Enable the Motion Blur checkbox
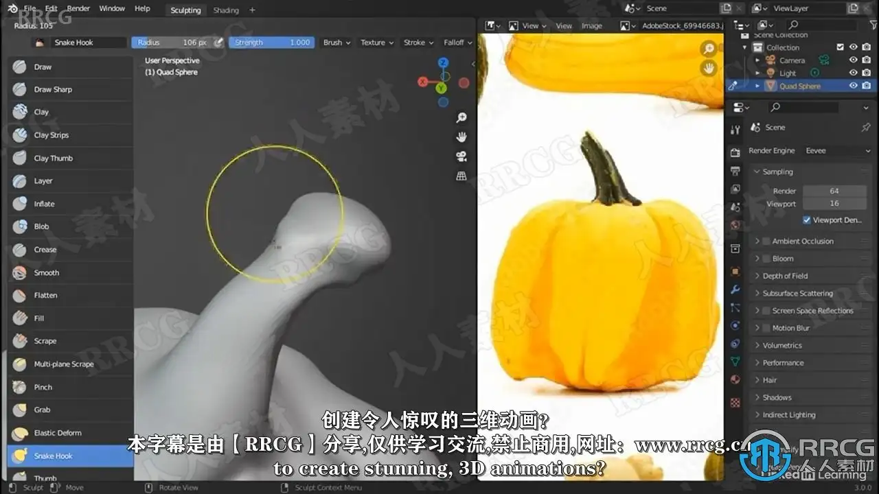Image resolution: width=879 pixels, height=494 pixels. 766,328
